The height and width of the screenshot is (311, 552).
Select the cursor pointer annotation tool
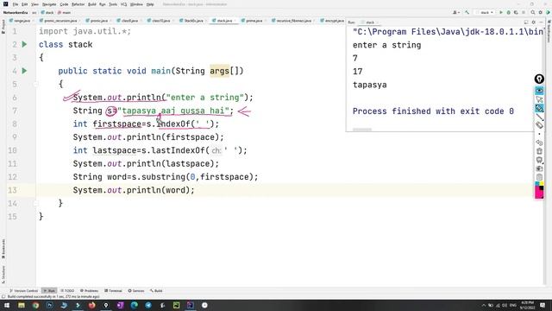click(539, 99)
